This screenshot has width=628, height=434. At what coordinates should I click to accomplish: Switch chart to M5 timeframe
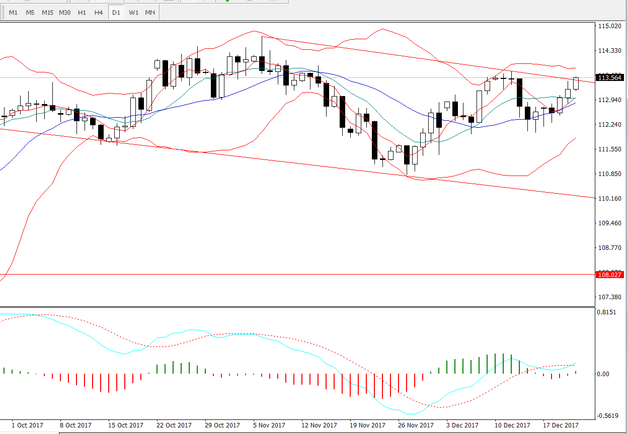click(30, 13)
